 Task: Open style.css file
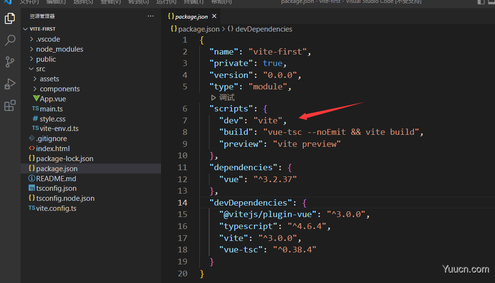(52, 119)
